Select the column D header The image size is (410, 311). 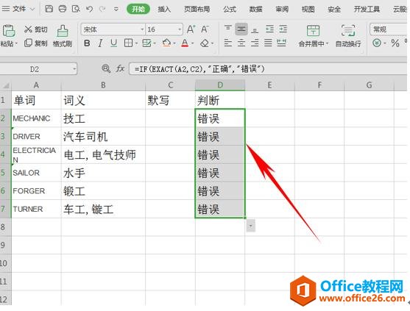point(220,85)
